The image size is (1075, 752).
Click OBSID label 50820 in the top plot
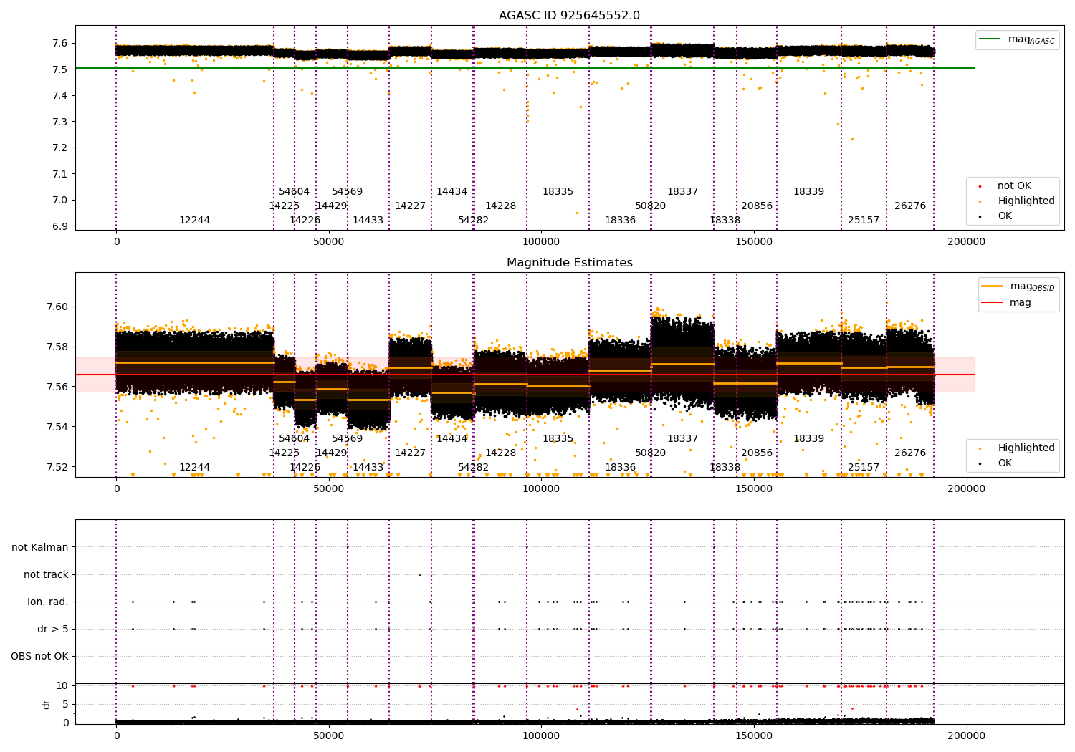(650, 206)
